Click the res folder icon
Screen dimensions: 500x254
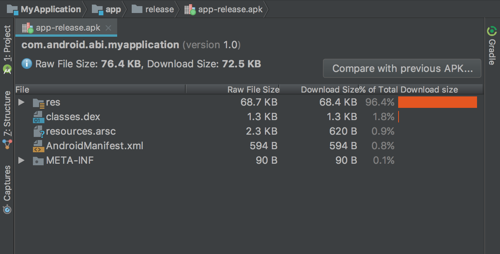pyautogui.click(x=38, y=103)
